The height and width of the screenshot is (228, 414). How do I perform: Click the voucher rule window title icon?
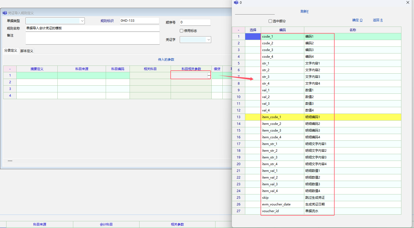(5, 13)
